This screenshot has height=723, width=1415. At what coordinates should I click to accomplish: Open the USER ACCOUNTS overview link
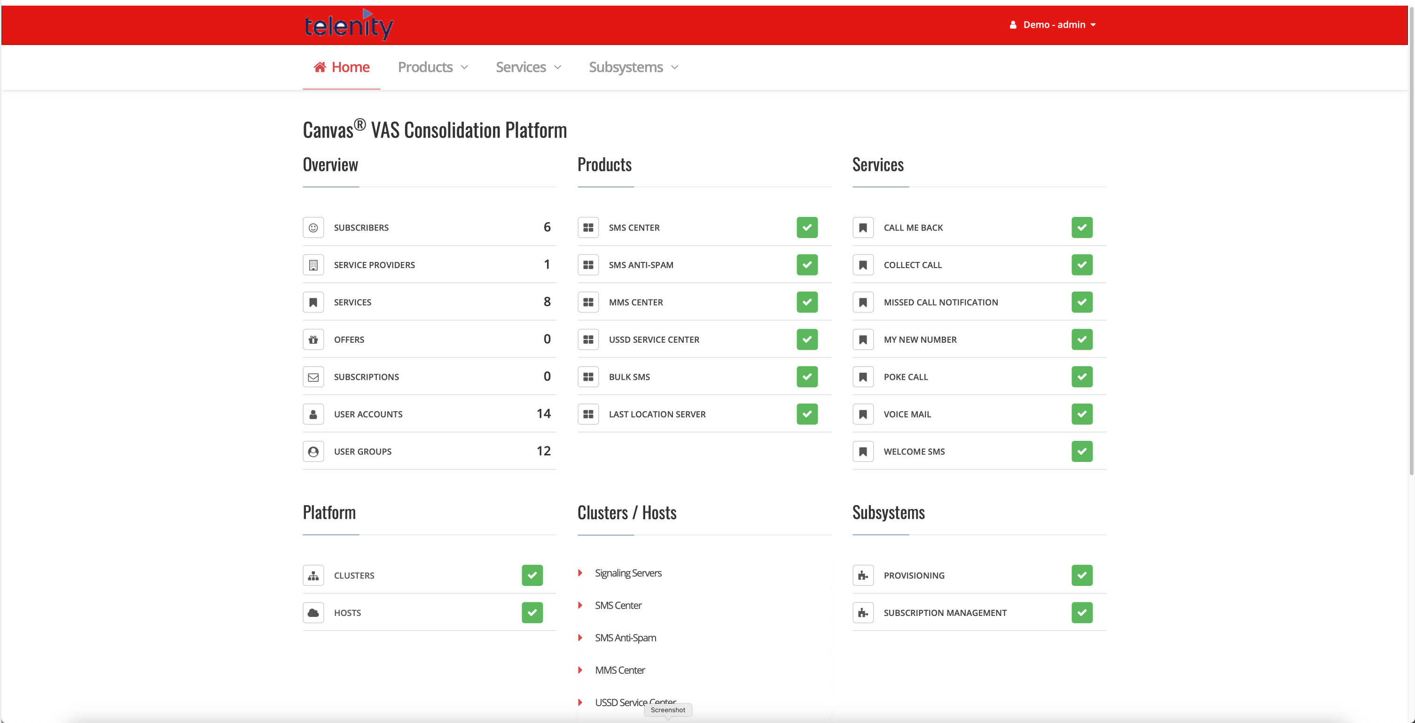click(x=368, y=414)
